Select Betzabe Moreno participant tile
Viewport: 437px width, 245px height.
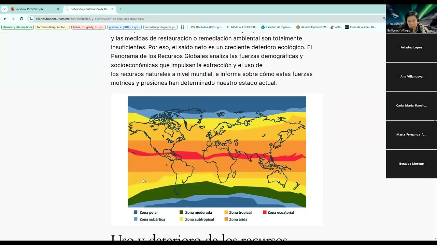(x=411, y=164)
